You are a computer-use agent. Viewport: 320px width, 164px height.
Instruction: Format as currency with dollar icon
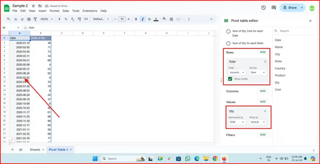point(59,19)
